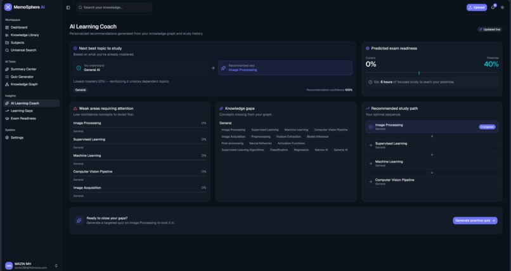Click the Subjects sidebar icon
Viewport: 511px width, 271px height.
pos(7,43)
